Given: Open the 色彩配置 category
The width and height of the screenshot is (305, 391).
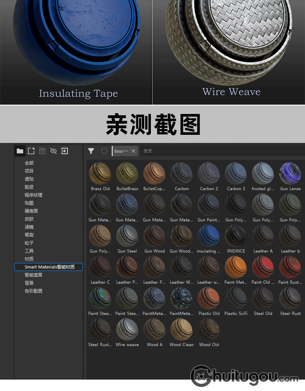Looking at the screenshot, I should click(33, 291).
